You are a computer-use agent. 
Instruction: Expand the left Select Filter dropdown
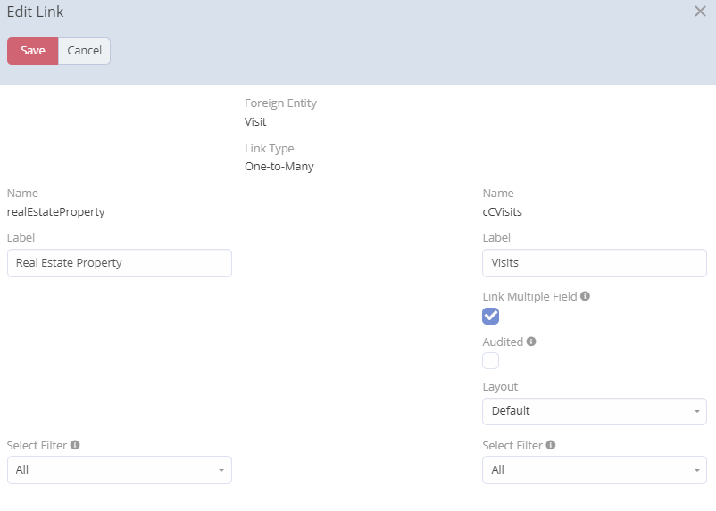click(x=119, y=470)
